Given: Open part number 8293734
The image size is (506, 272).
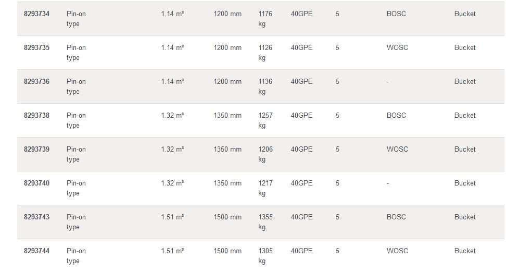Looking at the screenshot, I should click(x=36, y=14).
